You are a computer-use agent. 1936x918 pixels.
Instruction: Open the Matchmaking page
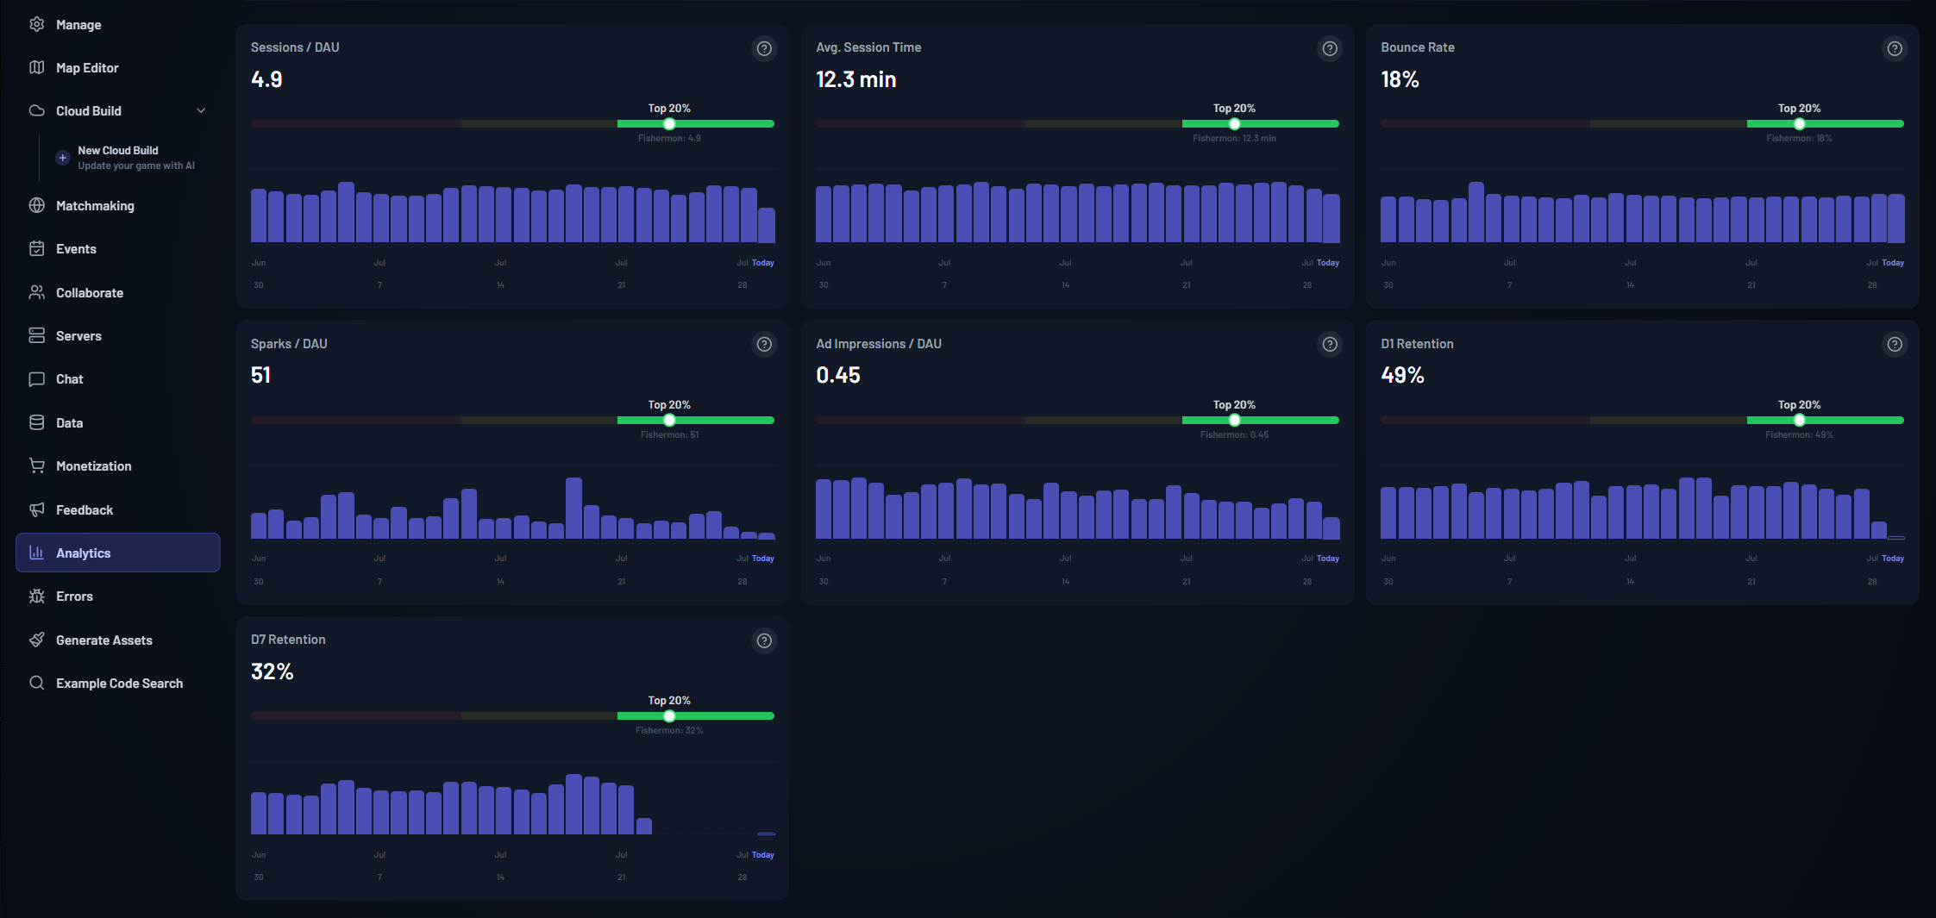[x=118, y=205]
